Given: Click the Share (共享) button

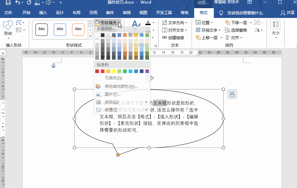Looking at the screenshot, I should click(288, 13).
